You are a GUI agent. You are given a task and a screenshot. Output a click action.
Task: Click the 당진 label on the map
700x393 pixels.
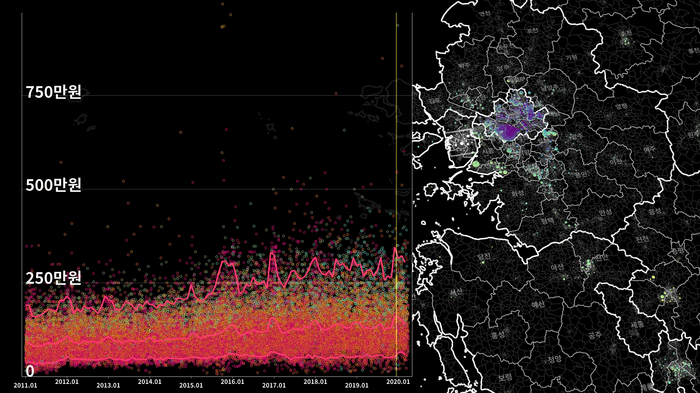tap(484, 256)
